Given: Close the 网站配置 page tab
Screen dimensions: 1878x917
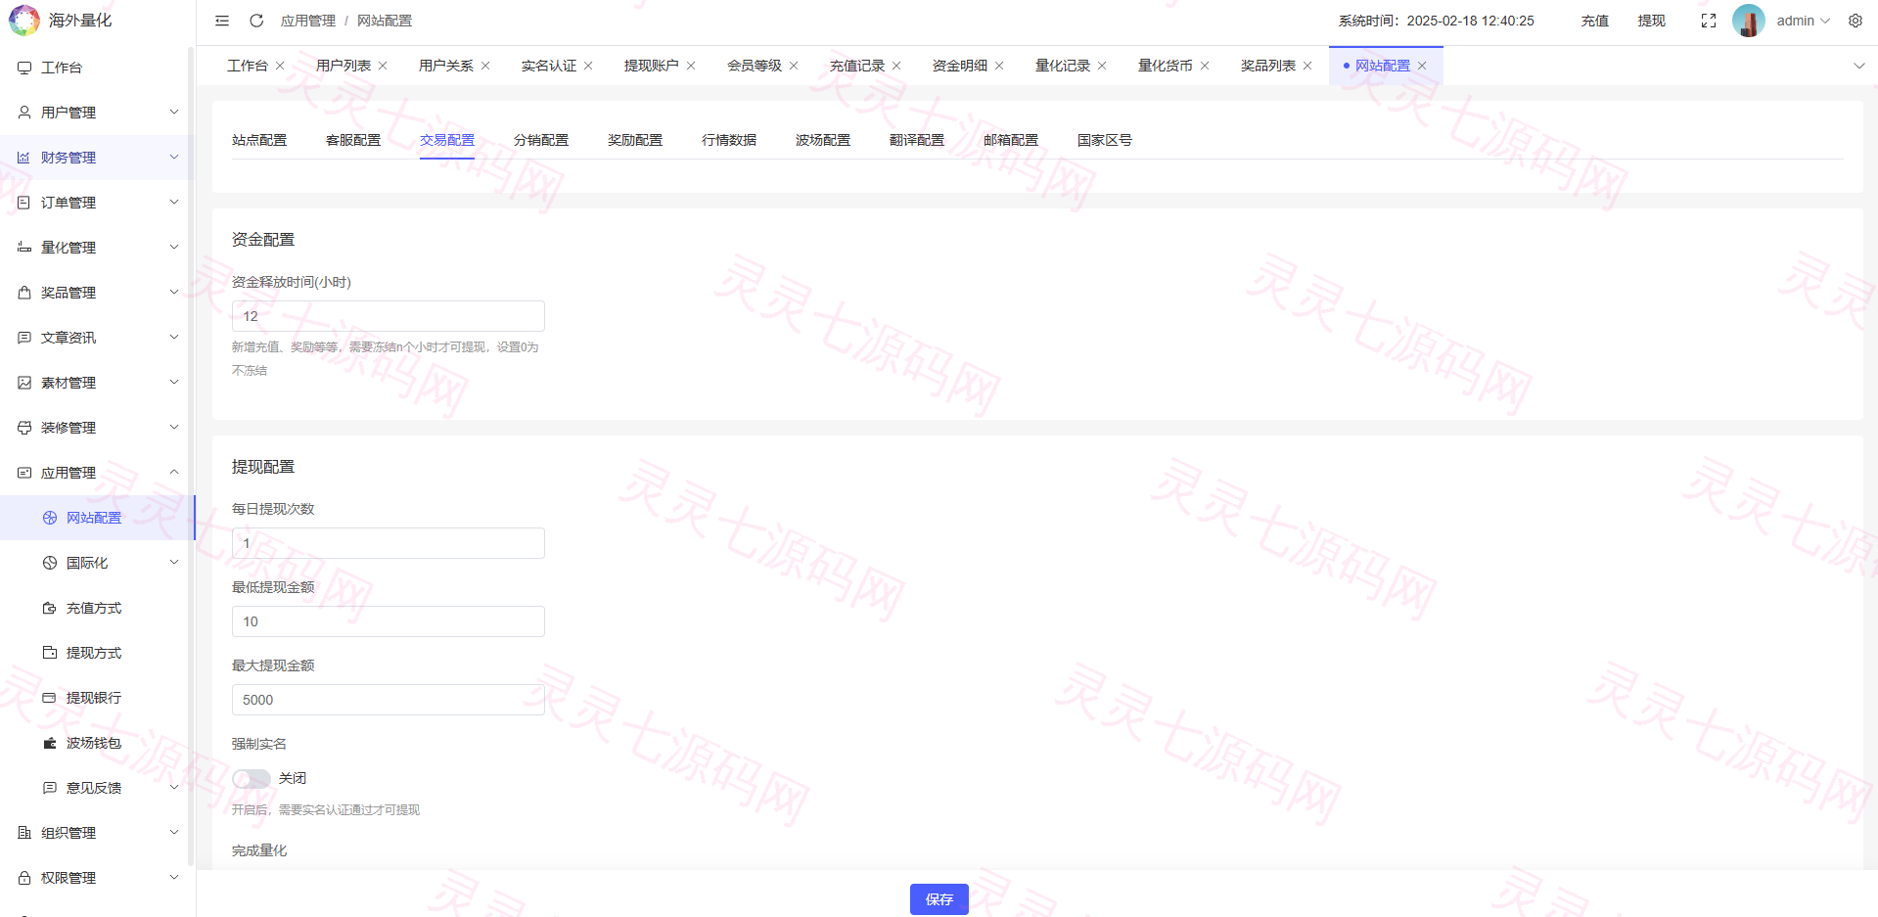Looking at the screenshot, I should 1422,66.
